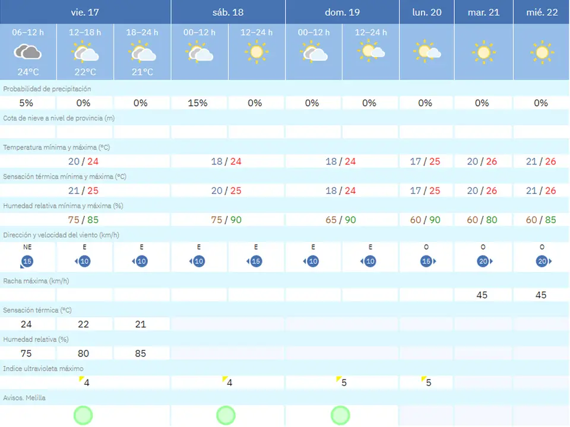This screenshot has height=427, width=570.
Task: Click the NE wind 15 icon for vie. 17
Action: (x=27, y=262)
